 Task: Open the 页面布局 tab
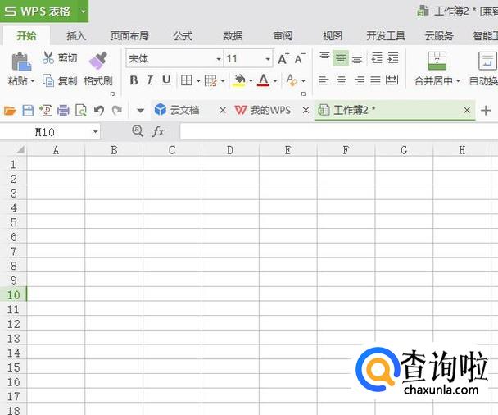[x=129, y=36]
